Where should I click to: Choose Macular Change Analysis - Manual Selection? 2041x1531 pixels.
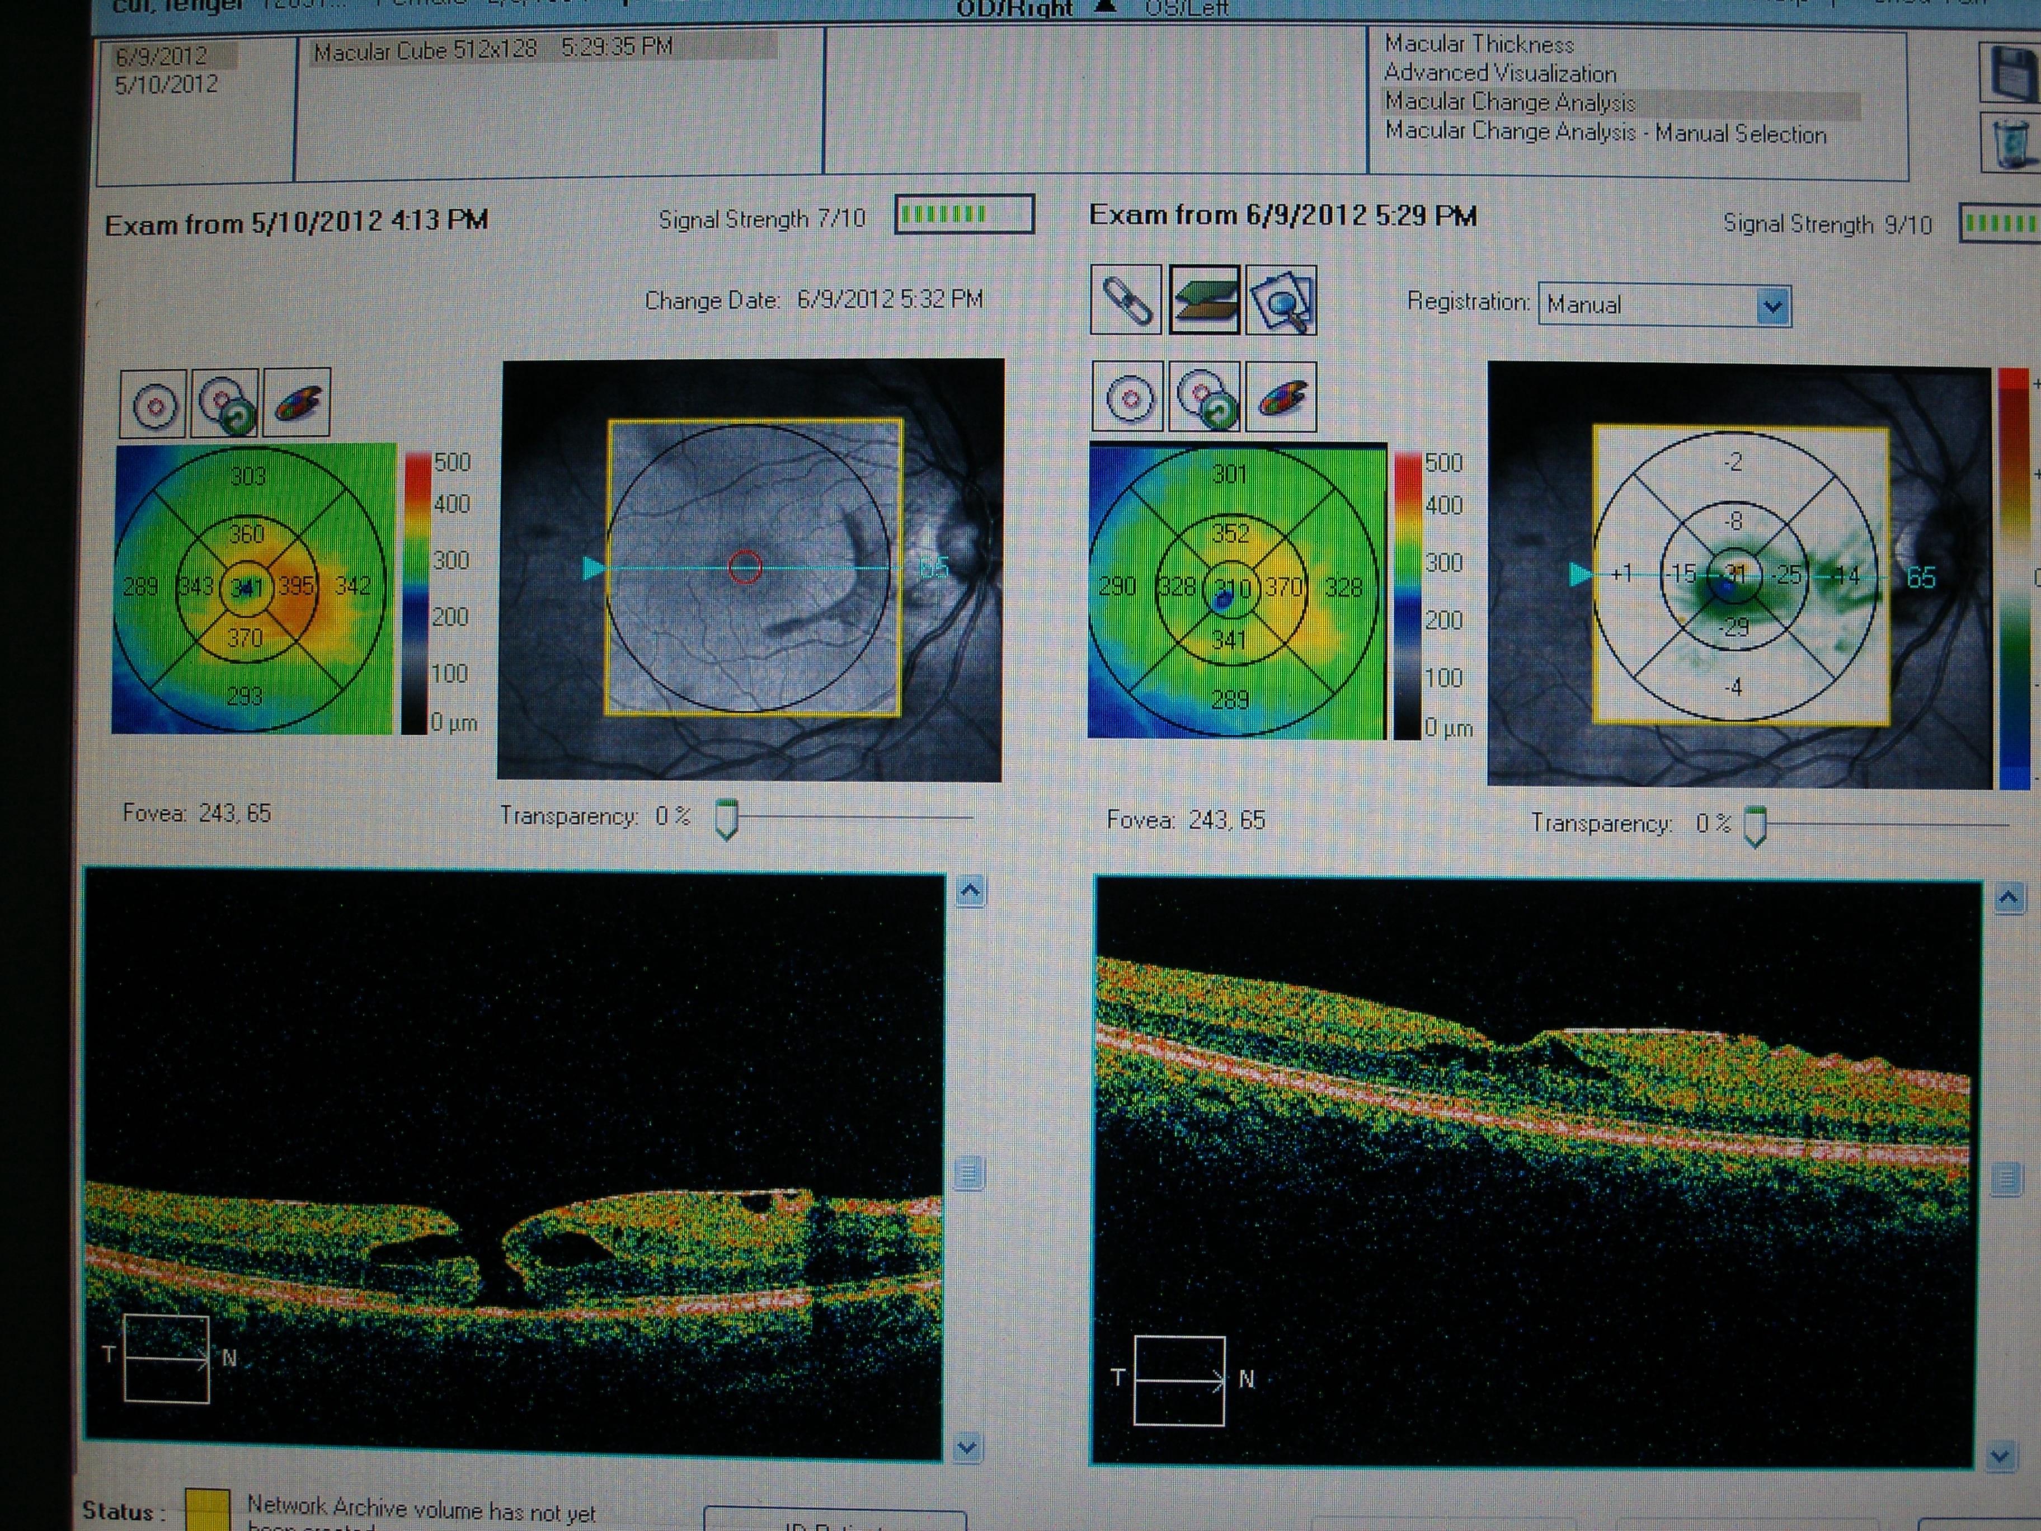coord(1606,133)
